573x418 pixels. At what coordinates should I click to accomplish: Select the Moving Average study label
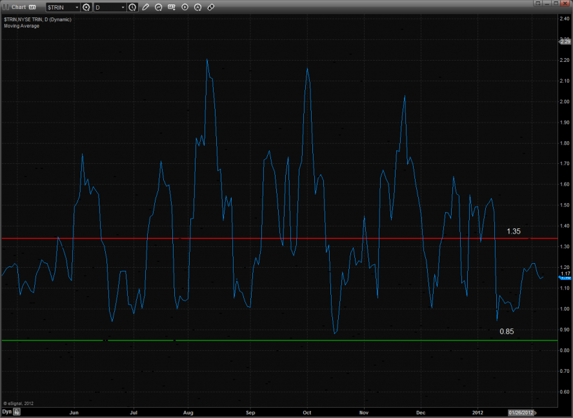[21, 26]
